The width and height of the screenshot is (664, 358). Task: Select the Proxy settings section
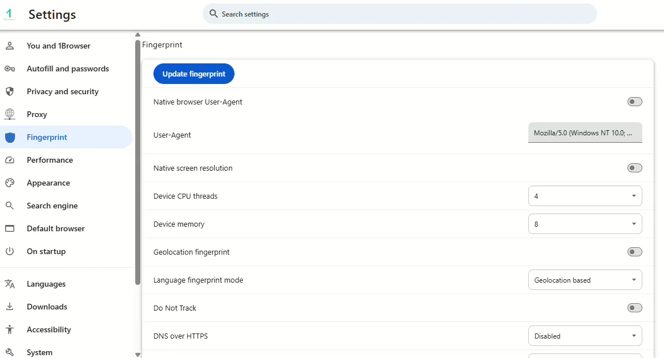pyautogui.click(x=66, y=114)
